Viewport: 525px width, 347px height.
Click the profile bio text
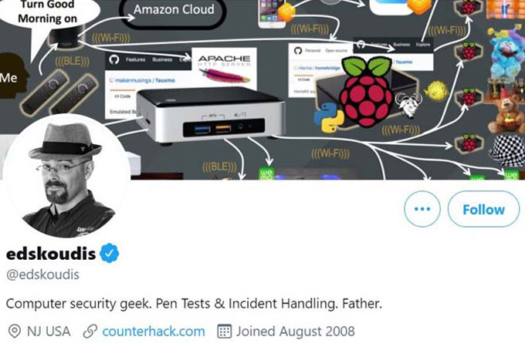click(x=194, y=304)
